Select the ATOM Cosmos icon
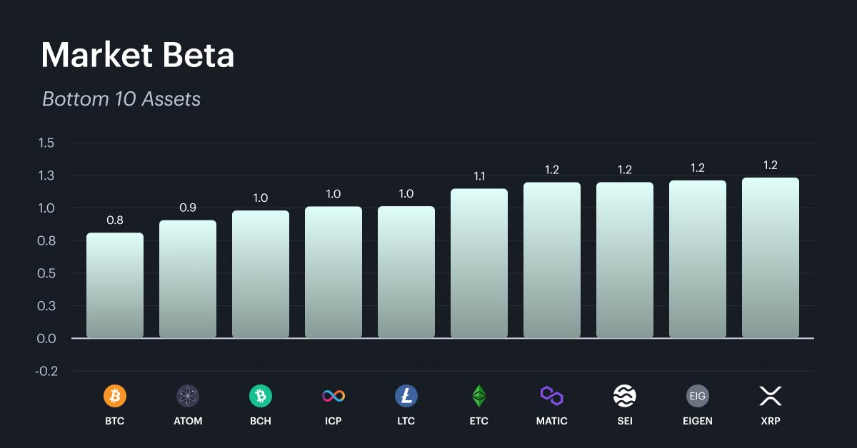 [x=188, y=395]
